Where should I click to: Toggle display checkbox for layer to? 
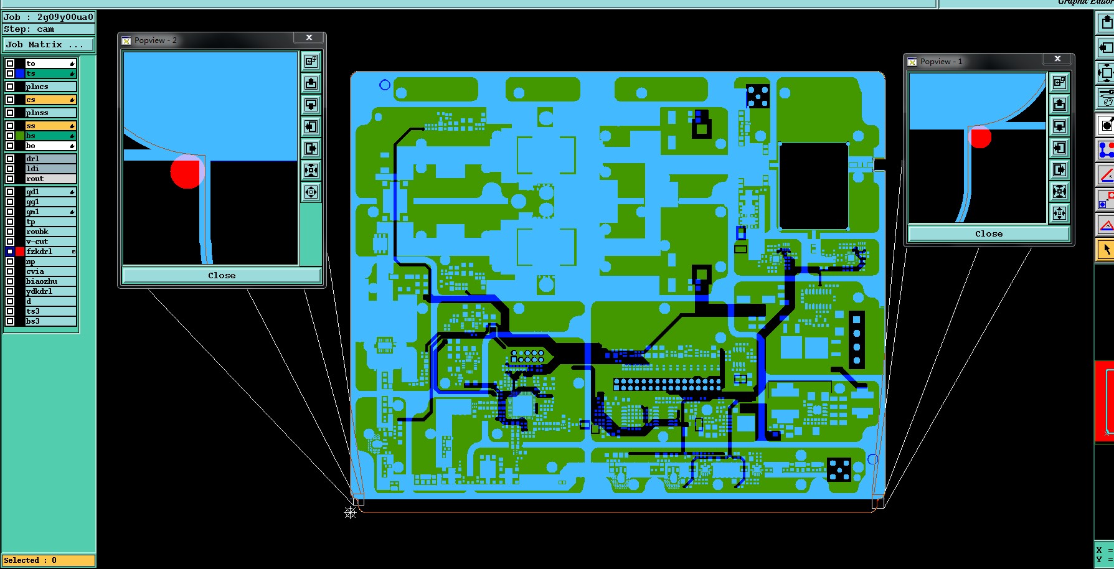click(10, 63)
